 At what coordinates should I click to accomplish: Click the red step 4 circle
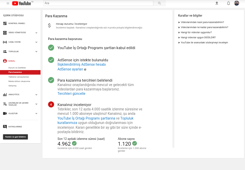51,105
